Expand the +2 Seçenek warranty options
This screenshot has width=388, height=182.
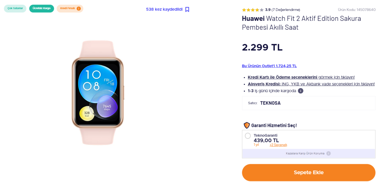click(x=278, y=145)
